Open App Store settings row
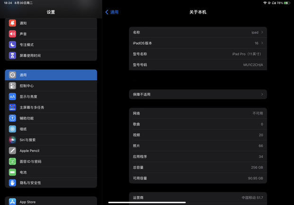 [x=51, y=201]
